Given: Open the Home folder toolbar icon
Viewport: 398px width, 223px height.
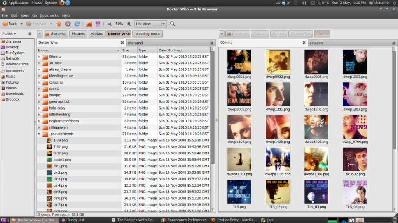Looking at the screenshot, I should (89, 24).
